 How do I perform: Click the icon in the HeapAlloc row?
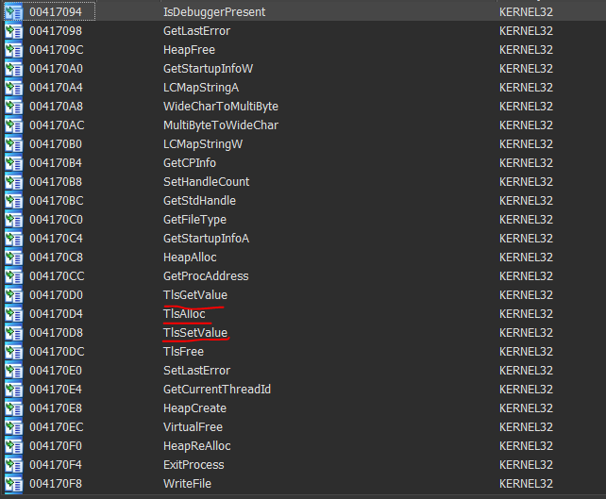tap(14, 258)
